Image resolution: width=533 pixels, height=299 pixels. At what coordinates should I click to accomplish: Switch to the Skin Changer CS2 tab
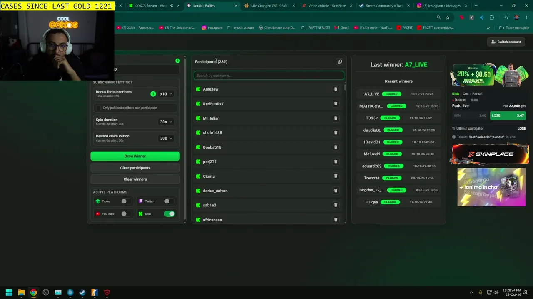269,6
